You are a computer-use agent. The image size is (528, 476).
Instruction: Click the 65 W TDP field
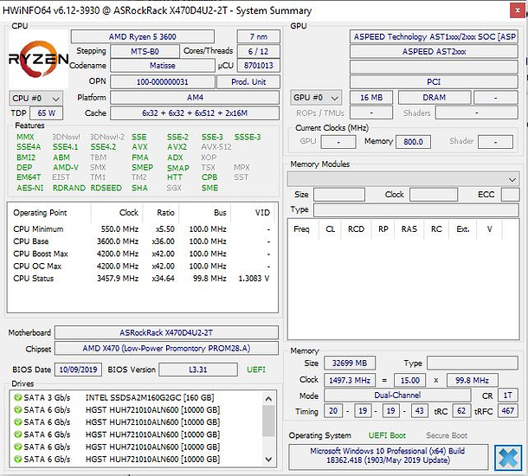46,113
